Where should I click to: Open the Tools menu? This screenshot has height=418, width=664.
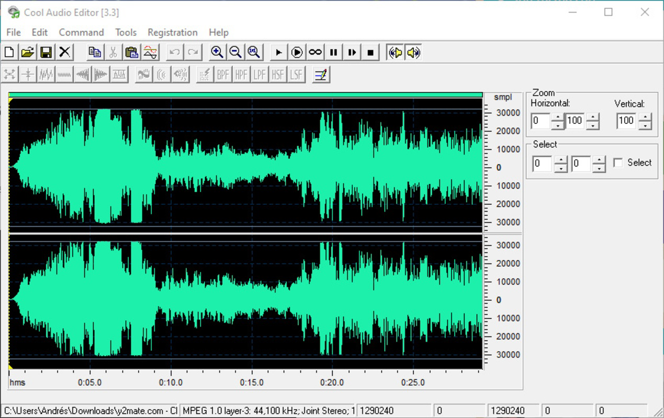point(126,32)
